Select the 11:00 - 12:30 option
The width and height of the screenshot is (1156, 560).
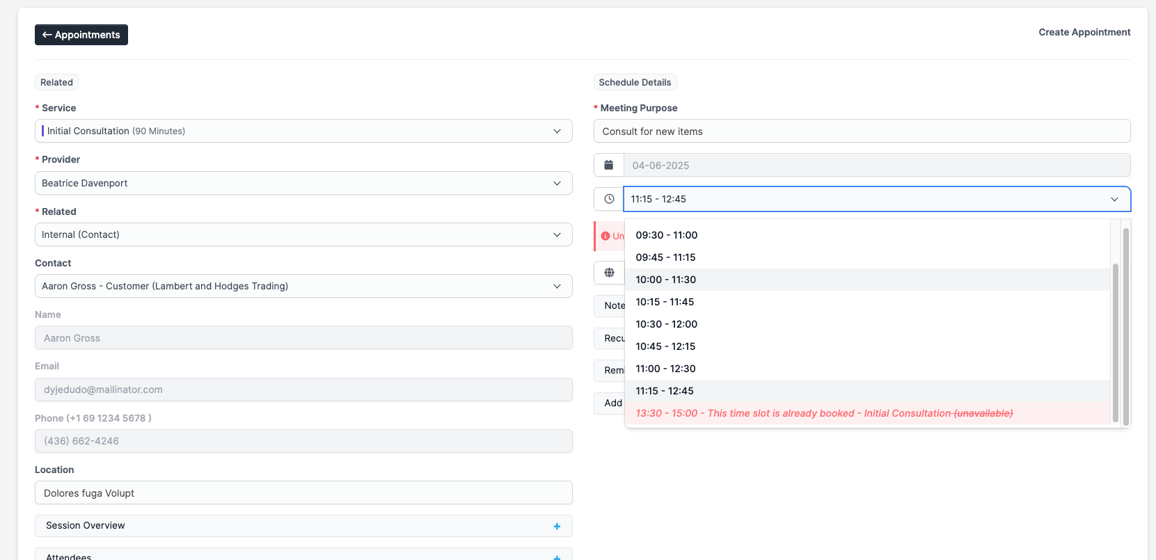(665, 369)
